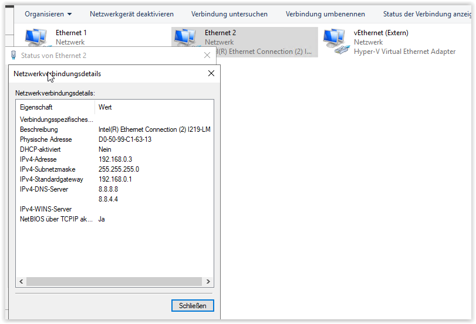The height and width of the screenshot is (324, 476).
Task: Close the Netzwerkverbindungsdetails dialog with X
Action: tap(211, 73)
